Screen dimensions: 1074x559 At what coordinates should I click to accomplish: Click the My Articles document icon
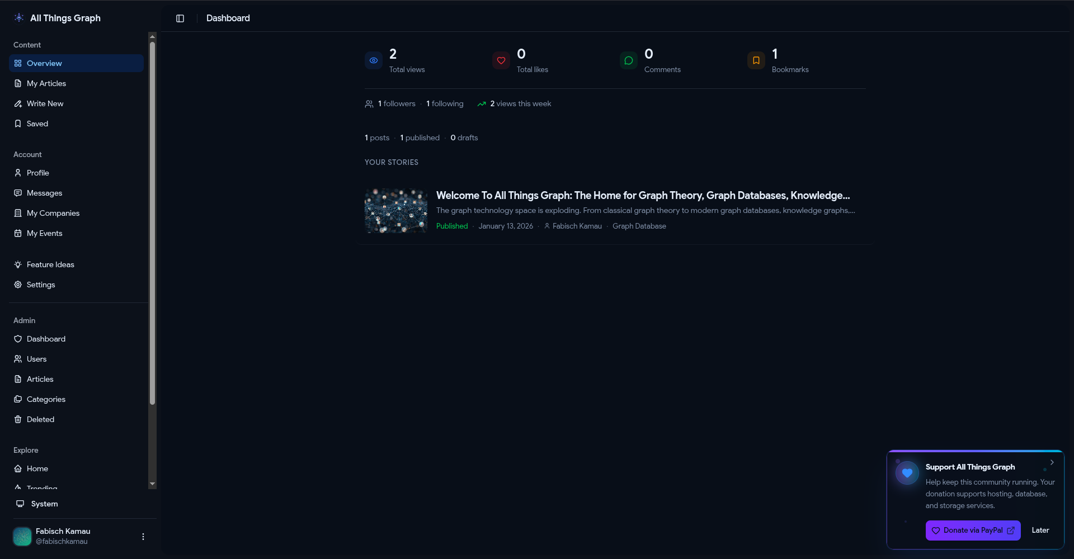(18, 83)
